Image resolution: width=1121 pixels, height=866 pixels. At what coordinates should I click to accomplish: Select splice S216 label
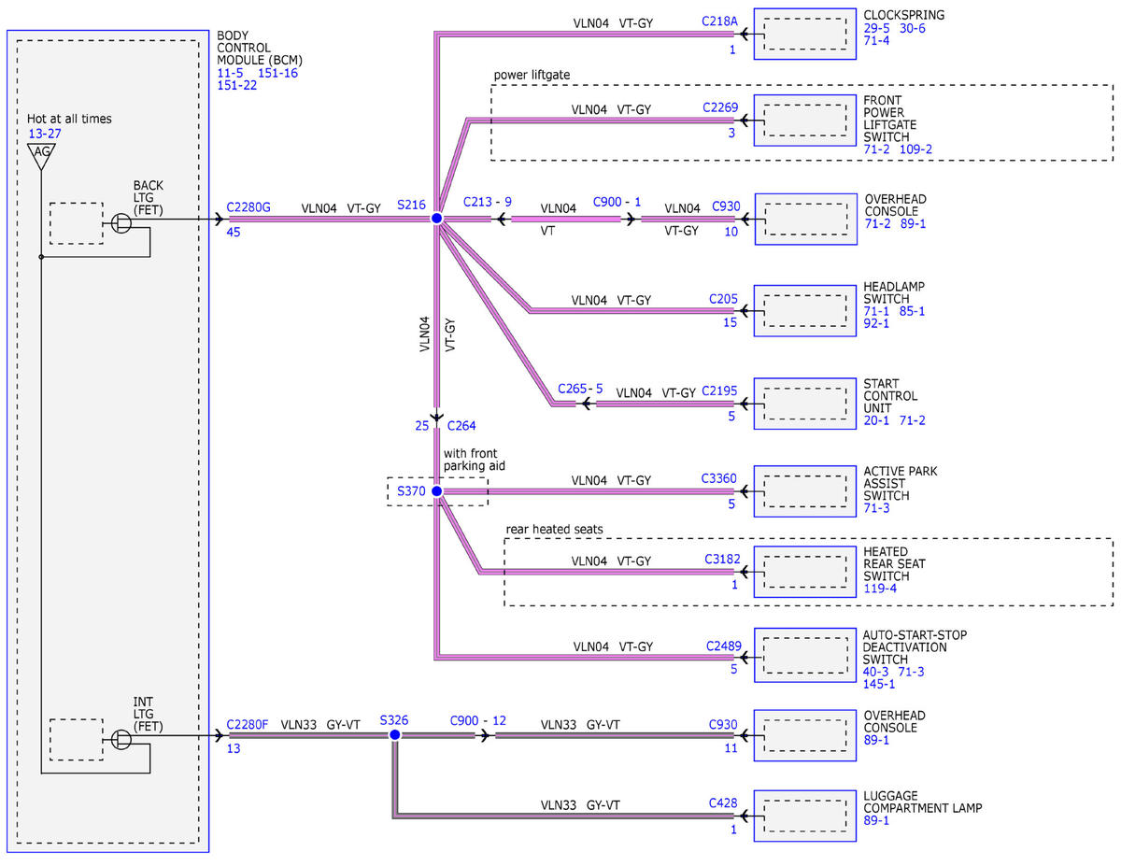click(x=411, y=204)
